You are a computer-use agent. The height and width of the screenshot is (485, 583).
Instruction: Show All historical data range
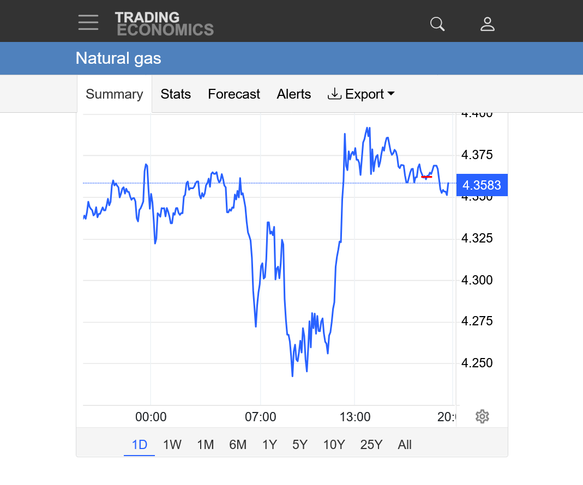click(405, 445)
